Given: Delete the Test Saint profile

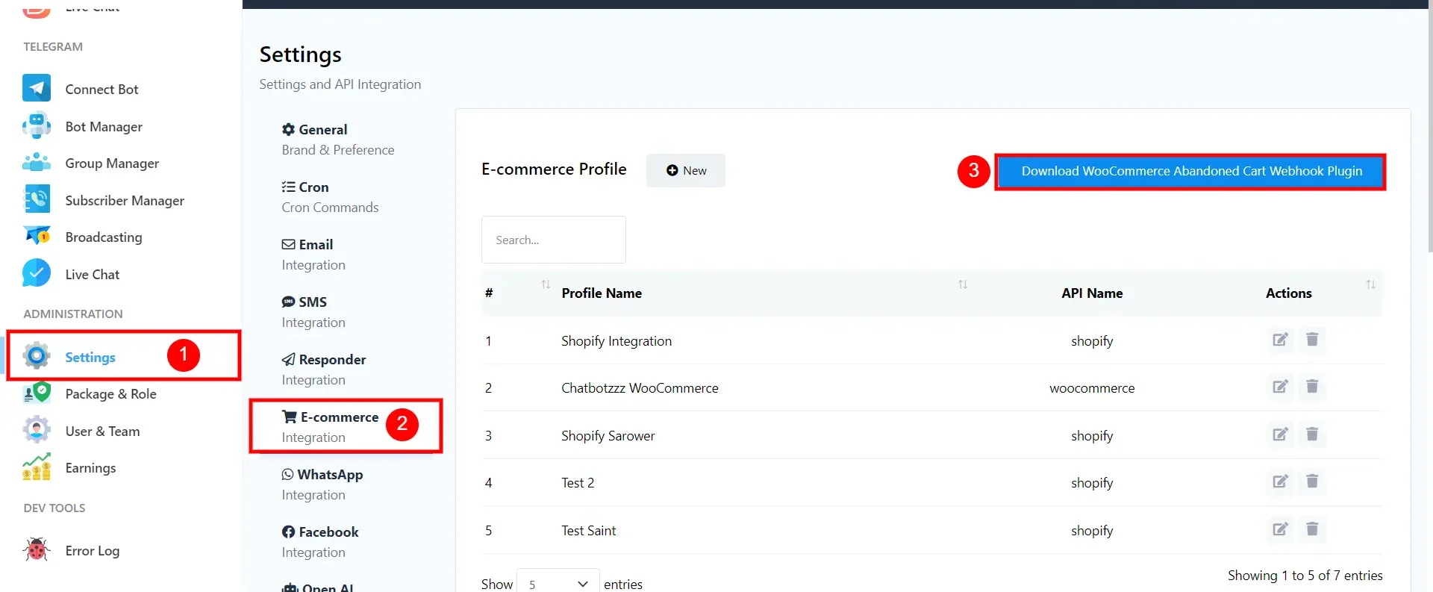Looking at the screenshot, I should [1312, 529].
